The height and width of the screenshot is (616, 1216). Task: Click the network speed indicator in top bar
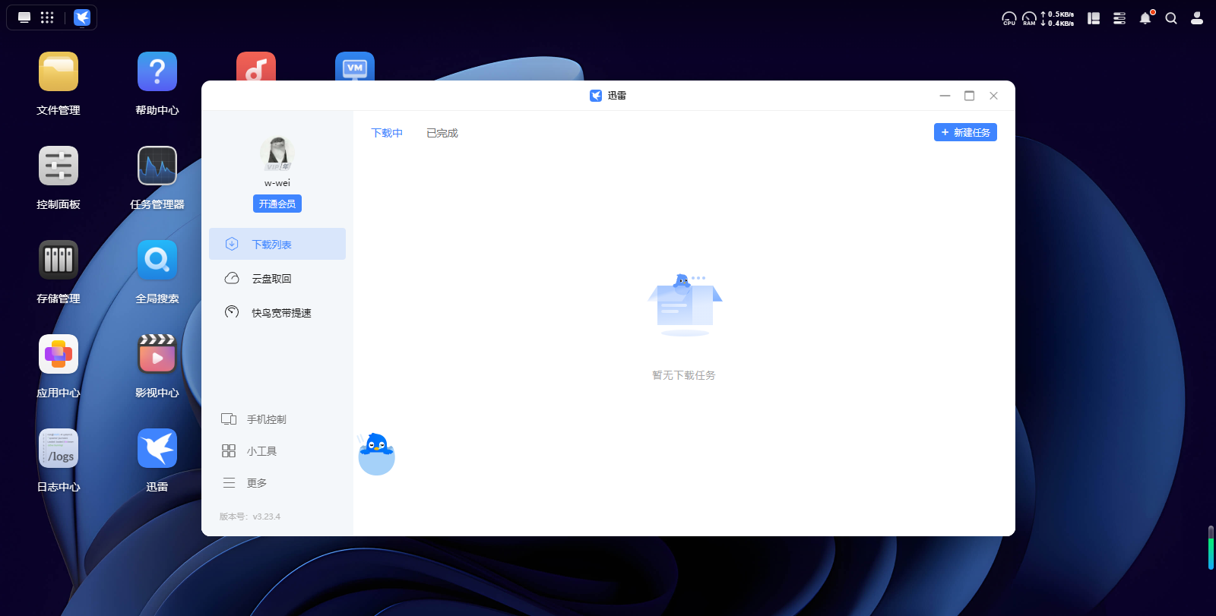[1057, 18]
